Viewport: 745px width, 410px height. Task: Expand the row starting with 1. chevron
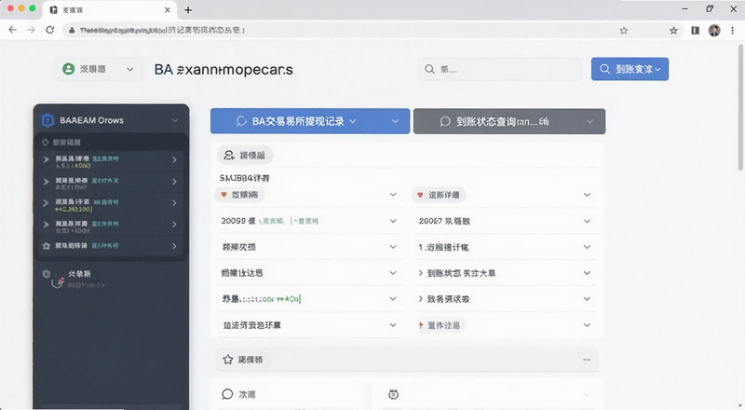(x=588, y=247)
